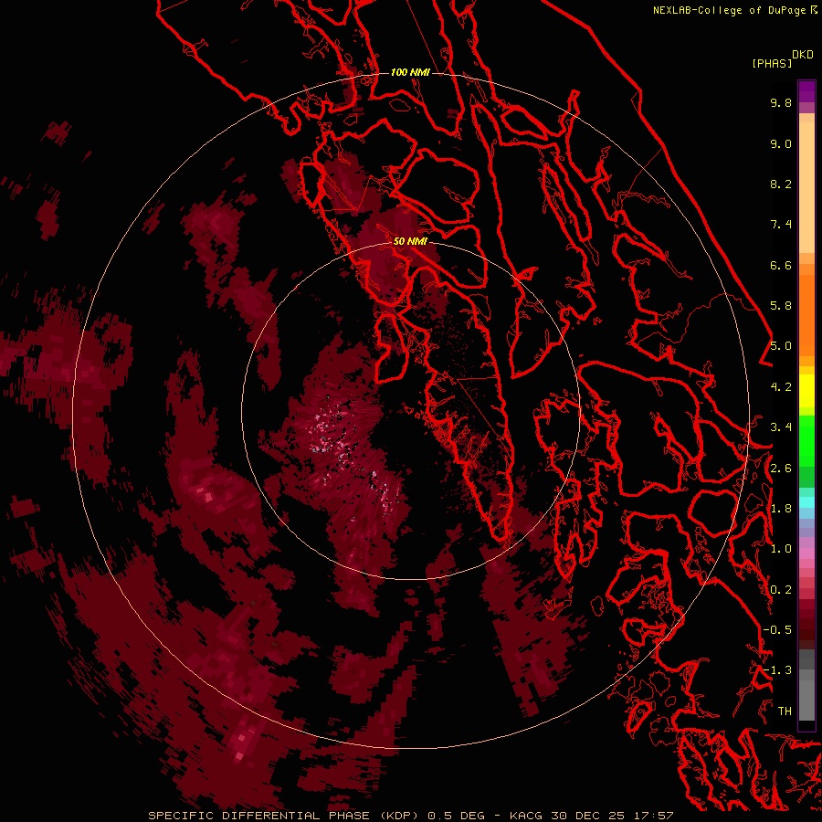Image resolution: width=822 pixels, height=822 pixels.
Task: Click the 100 NMI range ring label
Action: (x=410, y=72)
